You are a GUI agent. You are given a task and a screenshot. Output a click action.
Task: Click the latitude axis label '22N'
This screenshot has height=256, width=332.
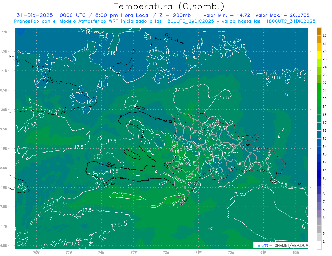point(4,32)
